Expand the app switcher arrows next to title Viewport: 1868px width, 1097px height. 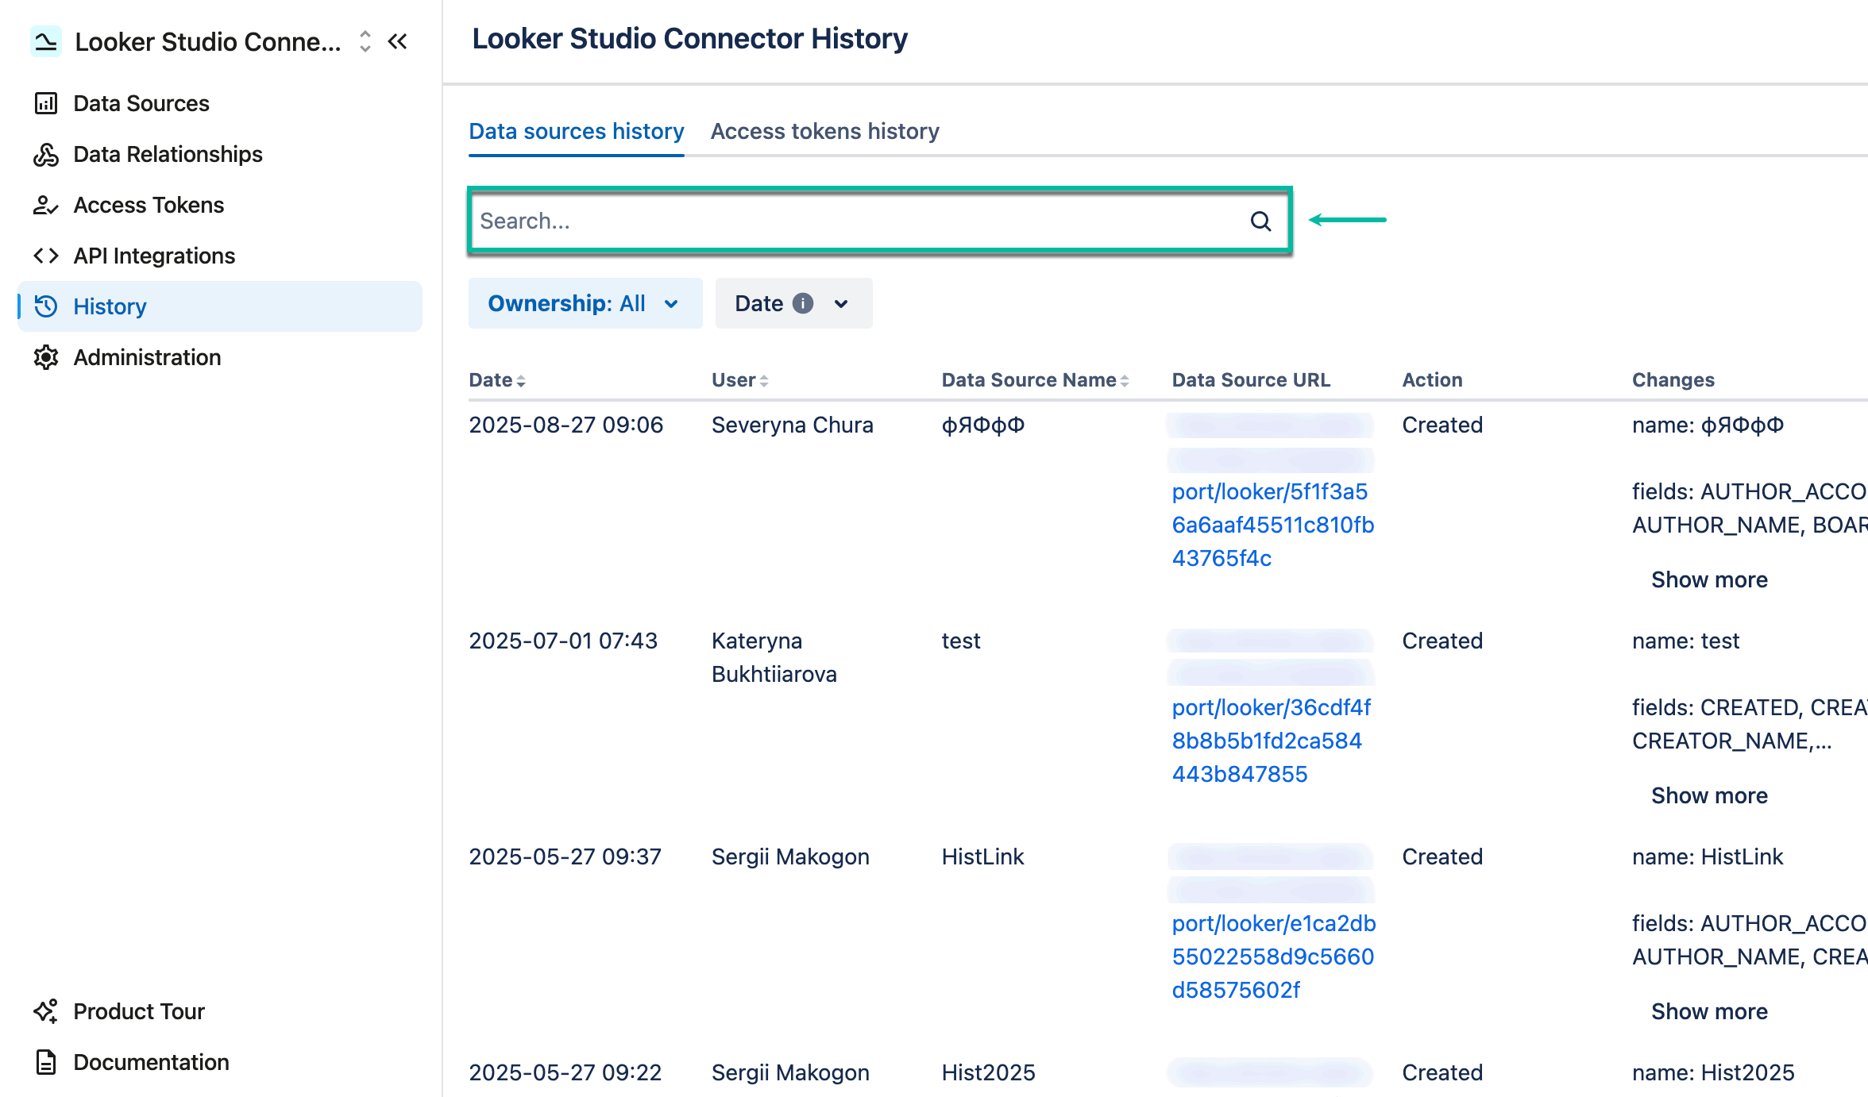[x=364, y=41]
